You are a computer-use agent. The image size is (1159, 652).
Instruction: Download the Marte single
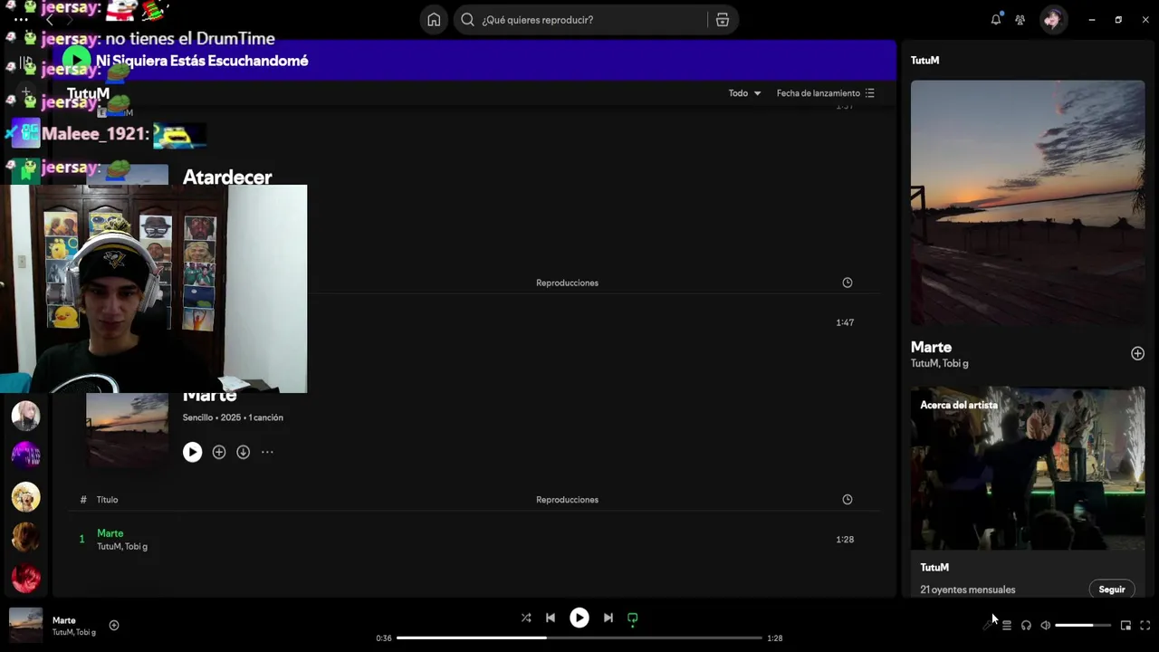(x=243, y=452)
